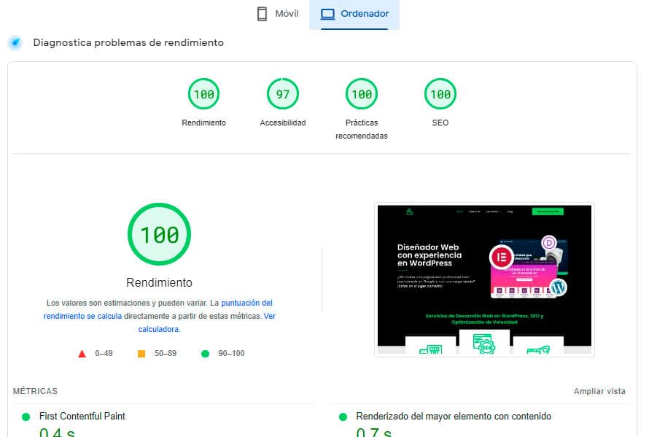Click the mobile phone icon
This screenshot has width=657, height=437.
(x=263, y=14)
